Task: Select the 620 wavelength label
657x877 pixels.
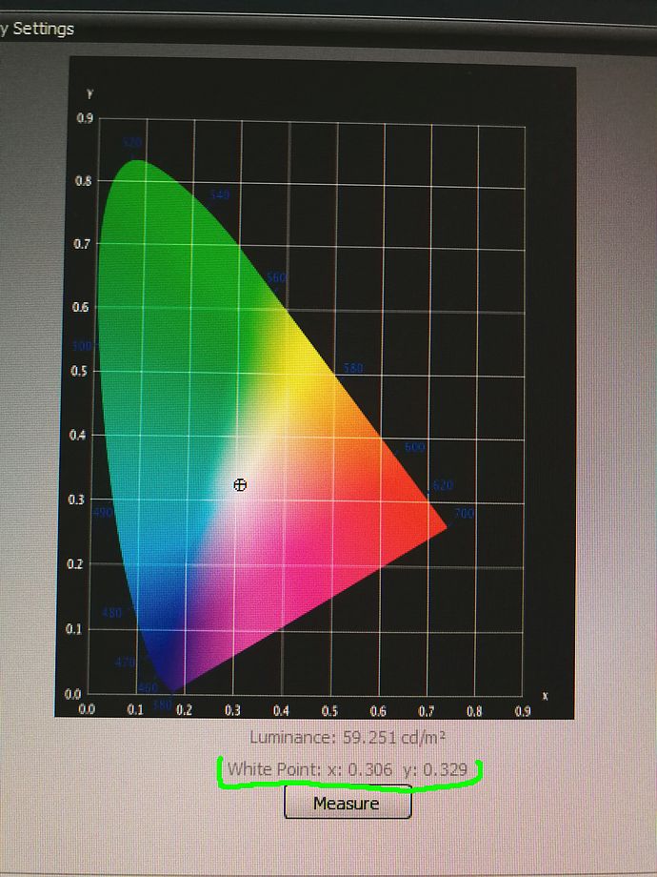Action: click(442, 485)
